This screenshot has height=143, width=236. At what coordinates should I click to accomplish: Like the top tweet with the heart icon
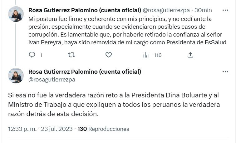point(108,55)
